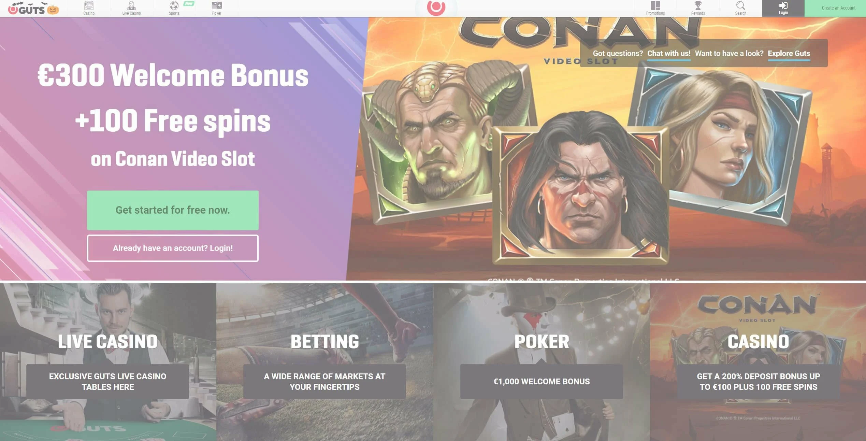The image size is (866, 441).
Task: Click Get started for free now
Action: [x=173, y=210]
